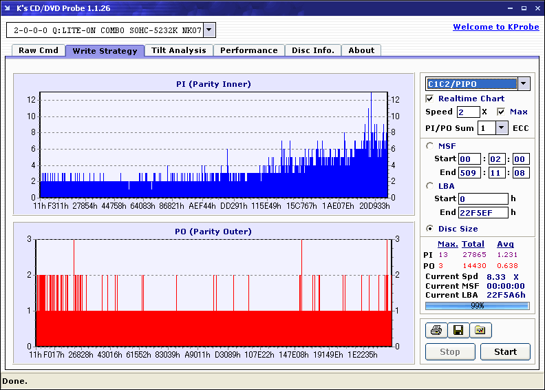Viewport: 545px width, 390px height.
Task: Choose the Disc Size radio option
Action: pyautogui.click(x=430, y=229)
